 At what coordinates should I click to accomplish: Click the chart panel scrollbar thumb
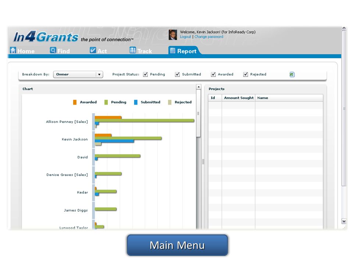[x=198, y=113]
